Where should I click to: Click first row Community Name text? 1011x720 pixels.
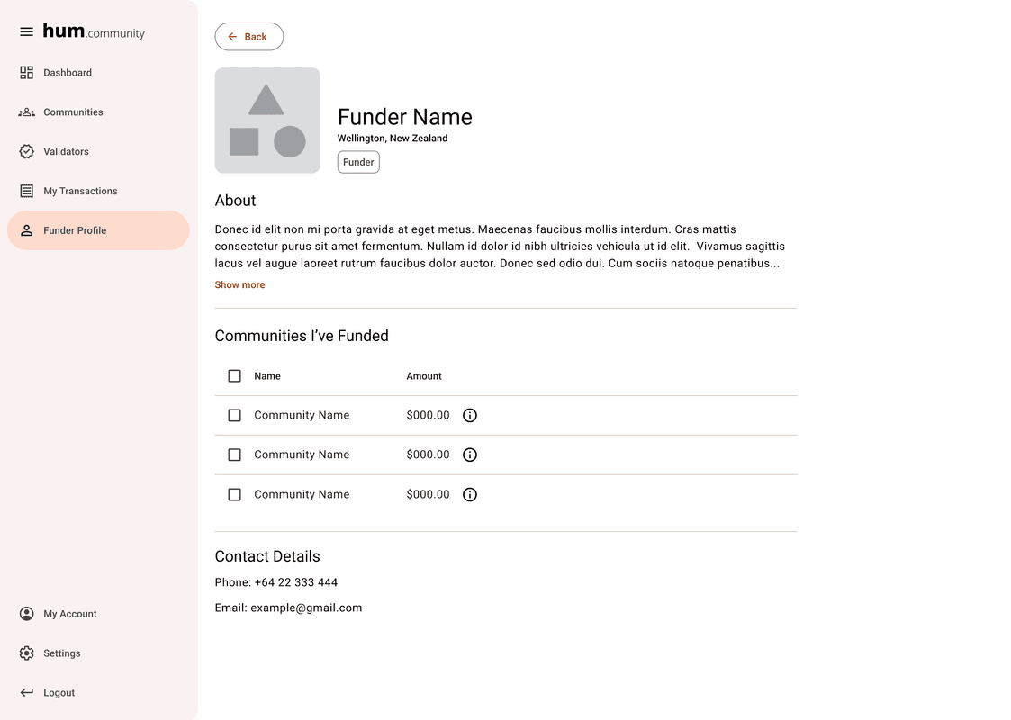[x=302, y=415]
